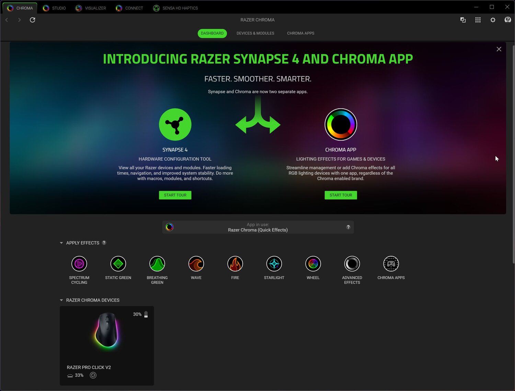Open settings with the gear icon
This screenshot has height=391, width=515.
point(493,20)
